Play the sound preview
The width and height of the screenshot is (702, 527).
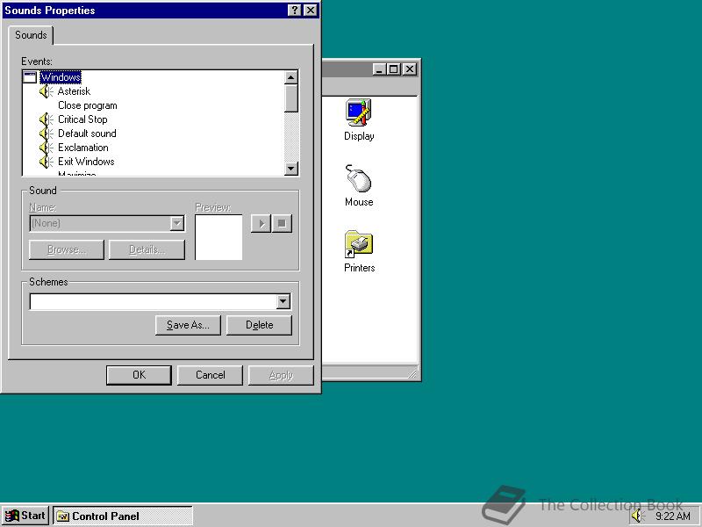(x=261, y=223)
